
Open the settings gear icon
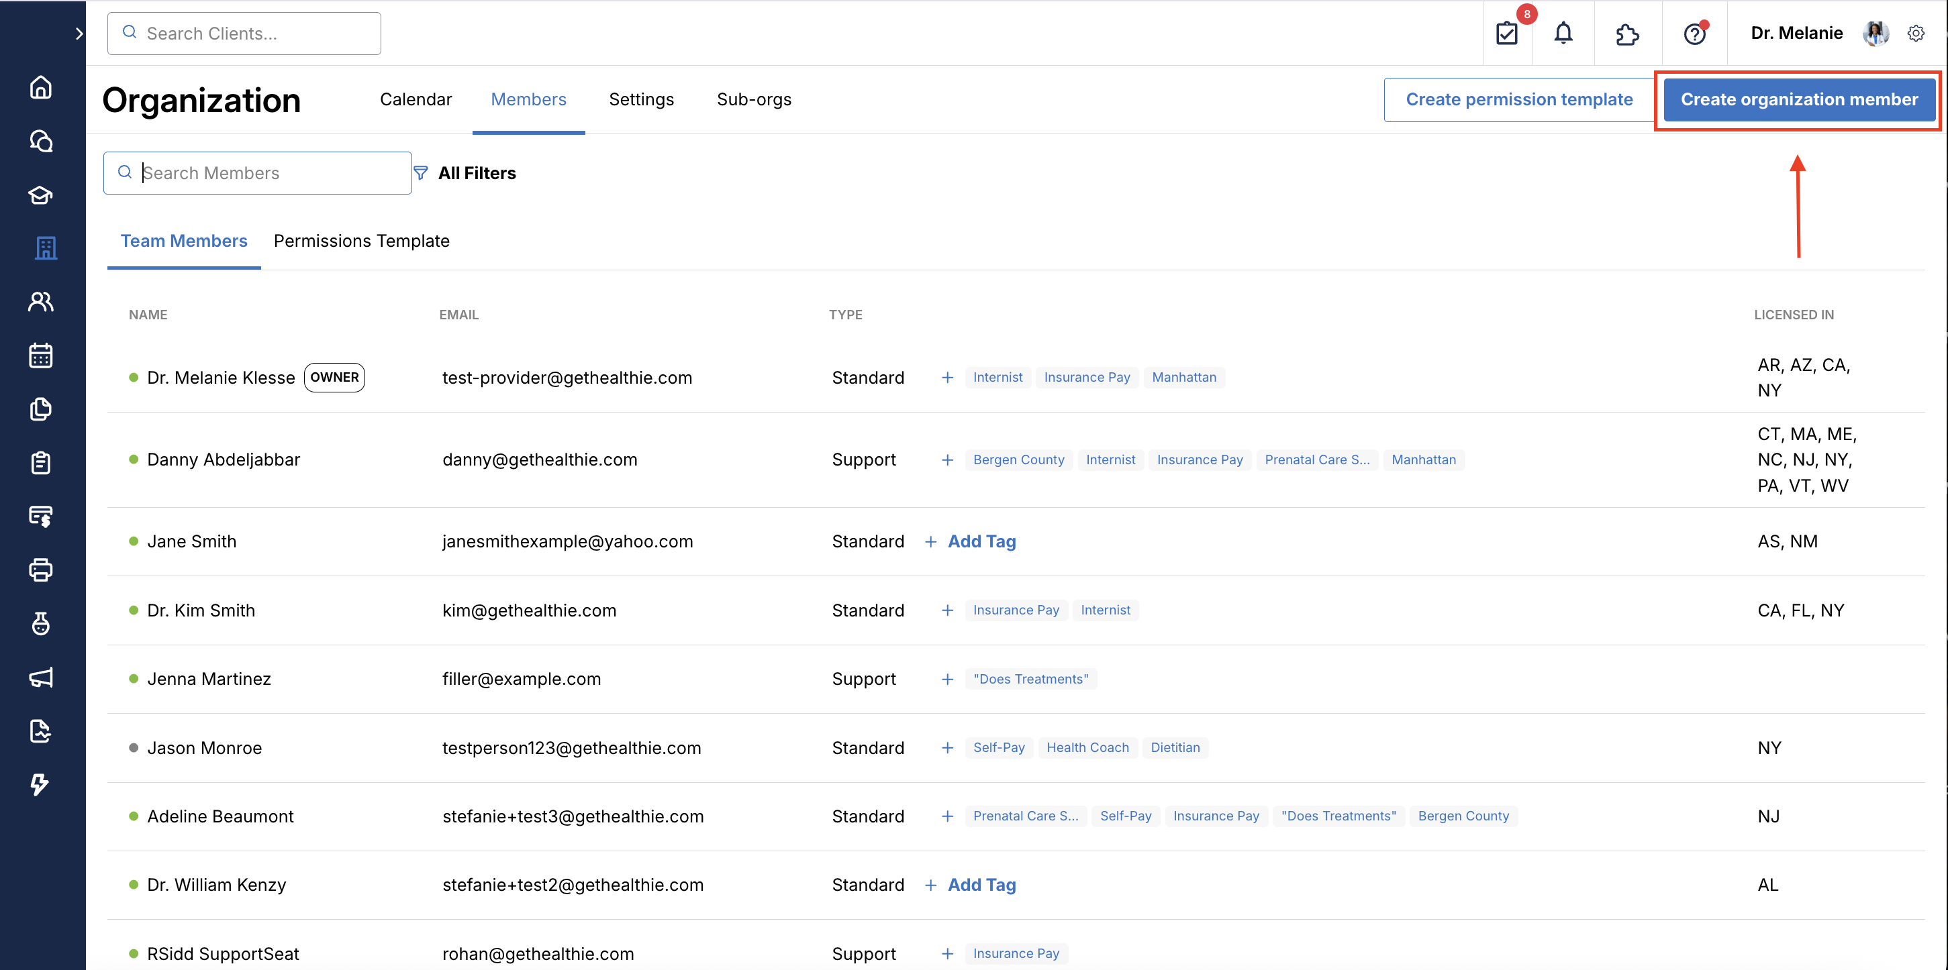(1916, 34)
